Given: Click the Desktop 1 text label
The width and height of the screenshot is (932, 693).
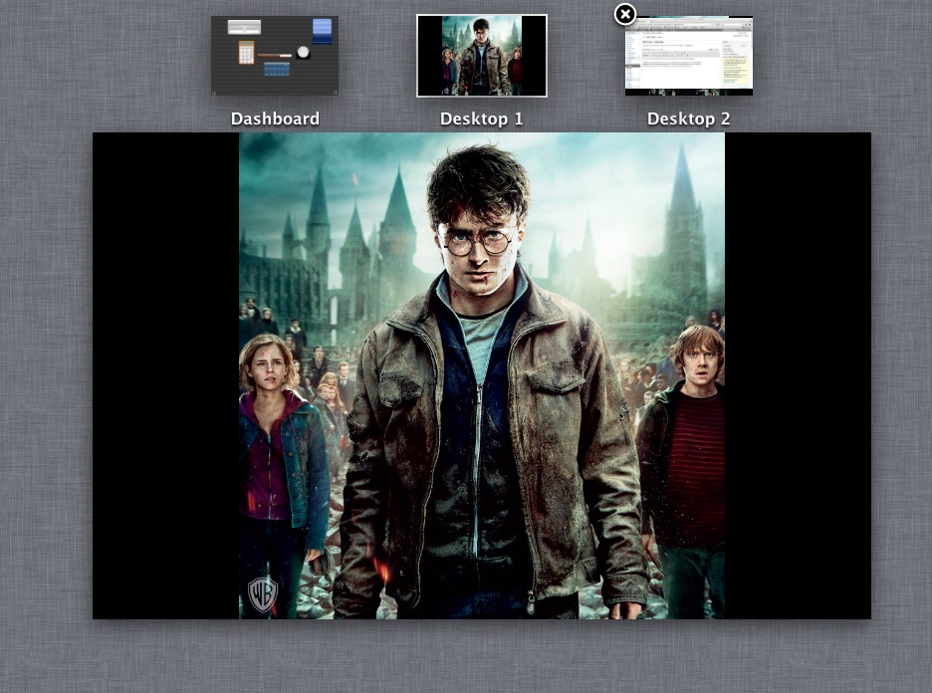Looking at the screenshot, I should point(482,118).
